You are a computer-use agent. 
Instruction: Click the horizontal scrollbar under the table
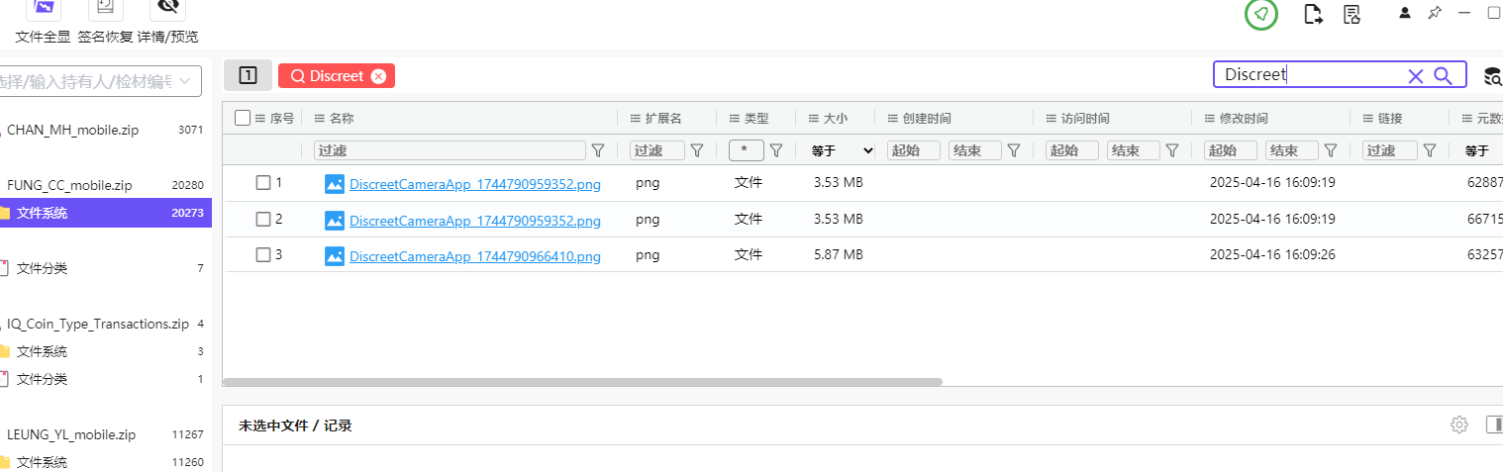(583, 381)
